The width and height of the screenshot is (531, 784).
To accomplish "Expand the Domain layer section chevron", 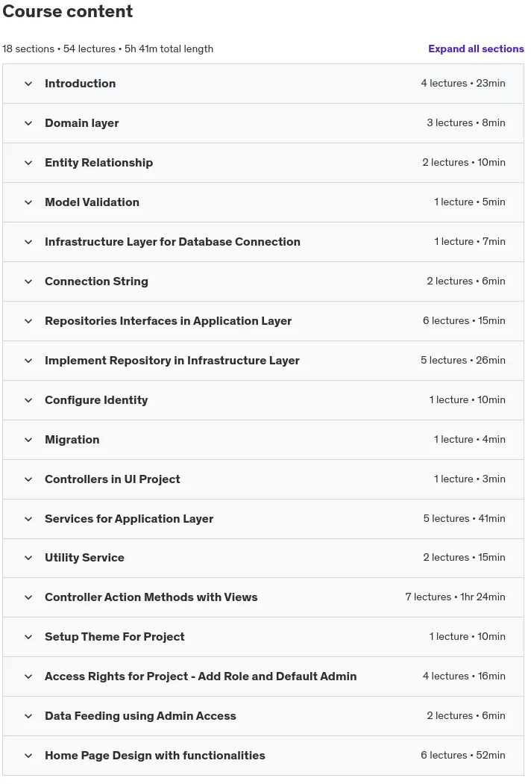I will (x=28, y=123).
